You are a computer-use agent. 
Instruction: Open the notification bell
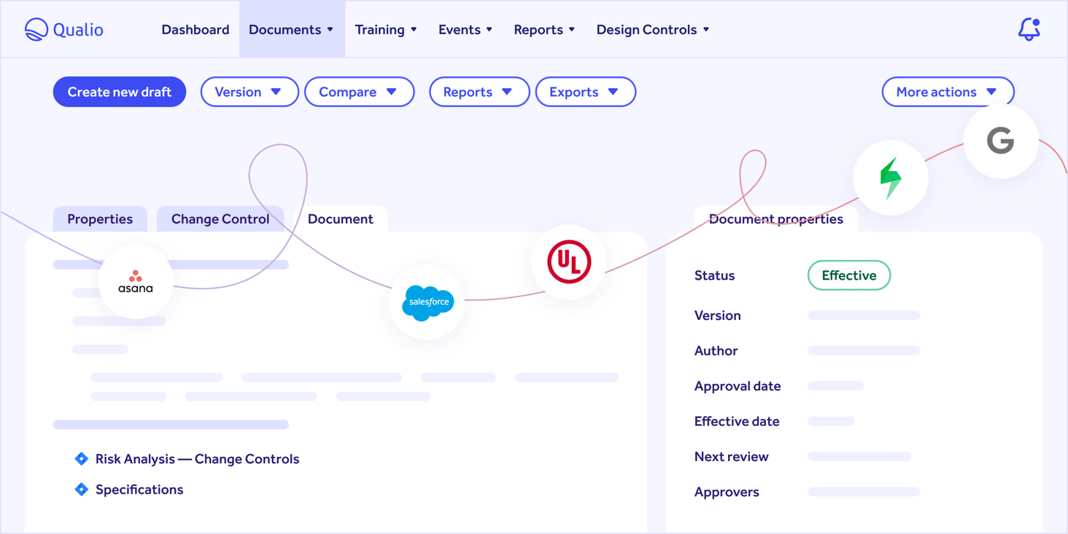1029,28
